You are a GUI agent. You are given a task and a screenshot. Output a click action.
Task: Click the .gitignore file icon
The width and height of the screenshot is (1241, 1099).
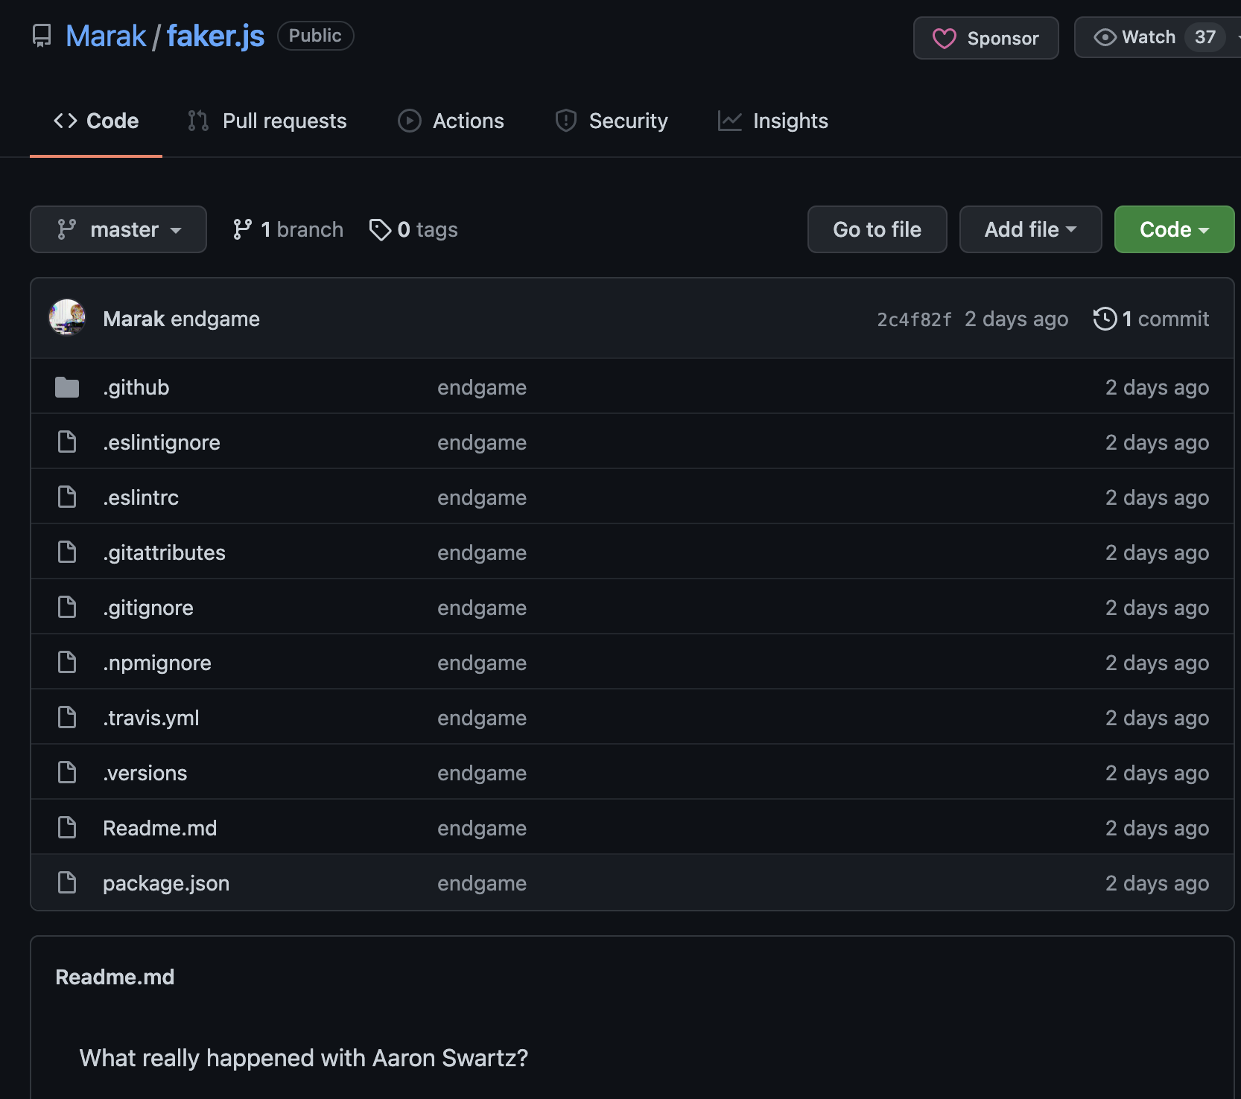coord(67,608)
